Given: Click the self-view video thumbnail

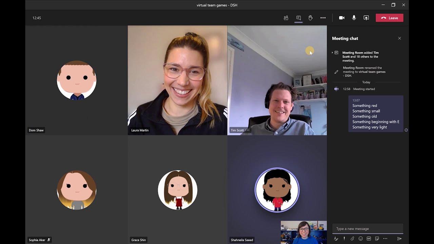Looking at the screenshot, I should pyautogui.click(x=304, y=232).
